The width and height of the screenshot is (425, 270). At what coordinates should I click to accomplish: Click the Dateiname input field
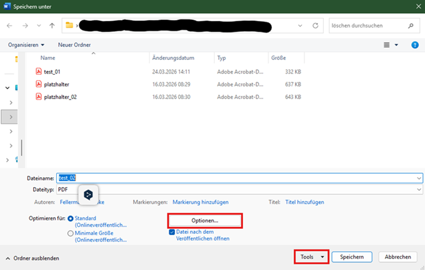click(x=237, y=177)
